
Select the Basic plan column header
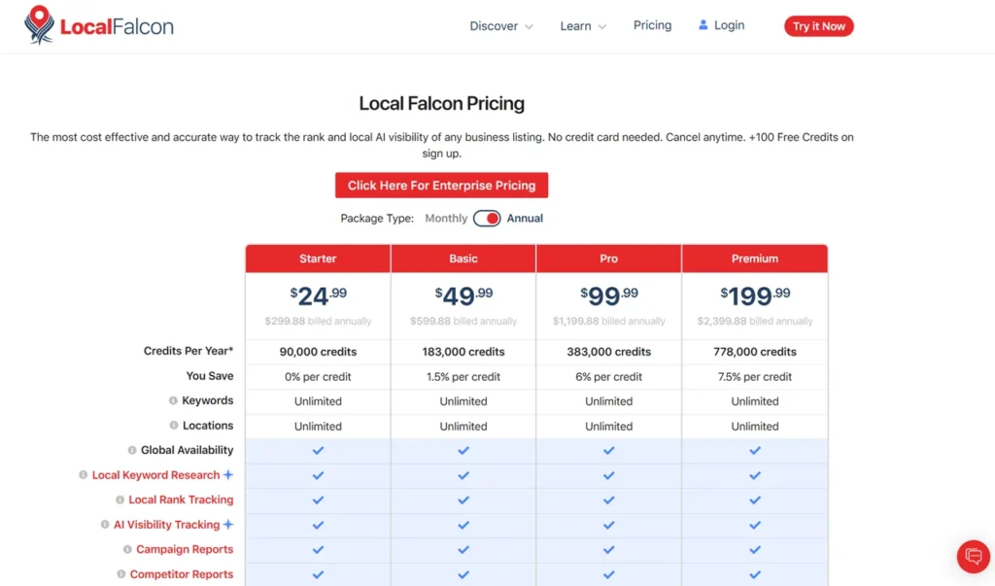pos(463,259)
